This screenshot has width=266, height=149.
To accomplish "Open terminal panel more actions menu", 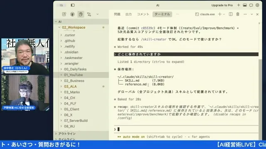I will pos(245,14).
